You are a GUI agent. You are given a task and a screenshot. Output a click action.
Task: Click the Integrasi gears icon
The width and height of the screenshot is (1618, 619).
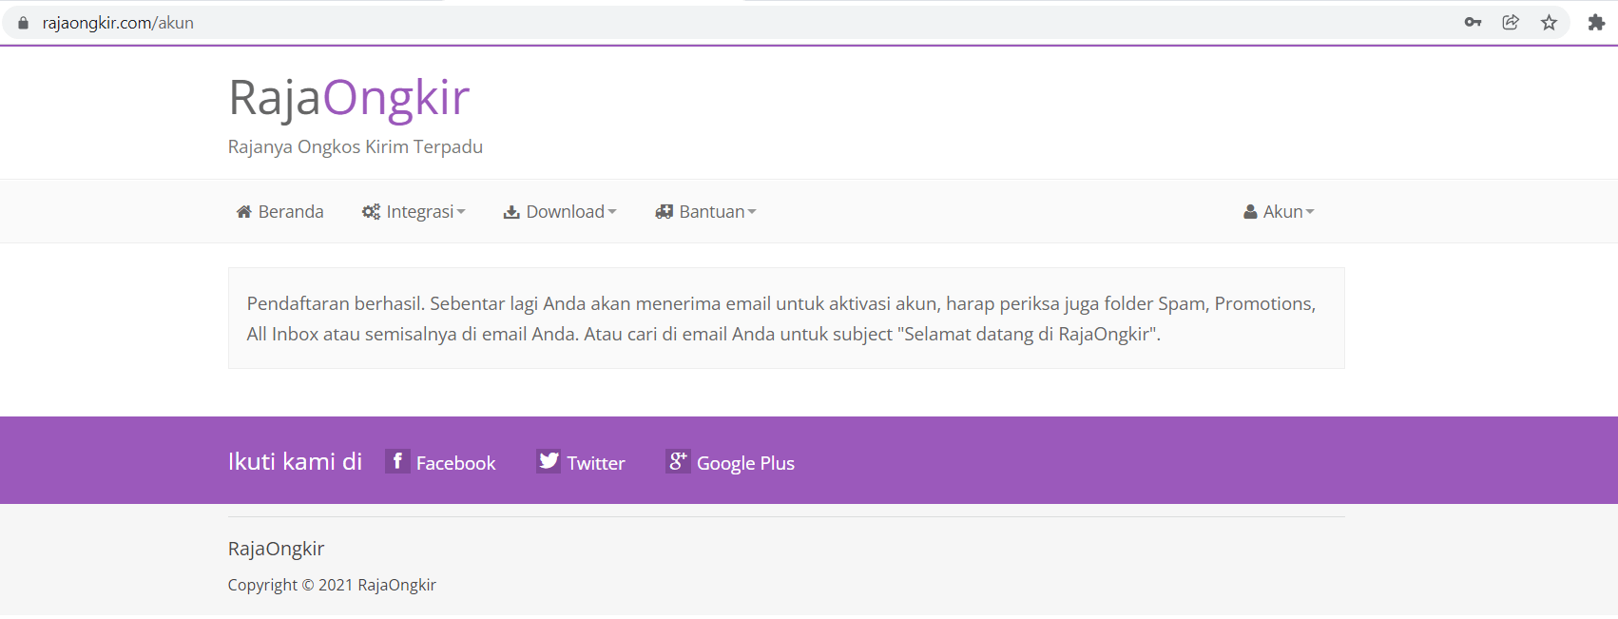[x=371, y=212]
